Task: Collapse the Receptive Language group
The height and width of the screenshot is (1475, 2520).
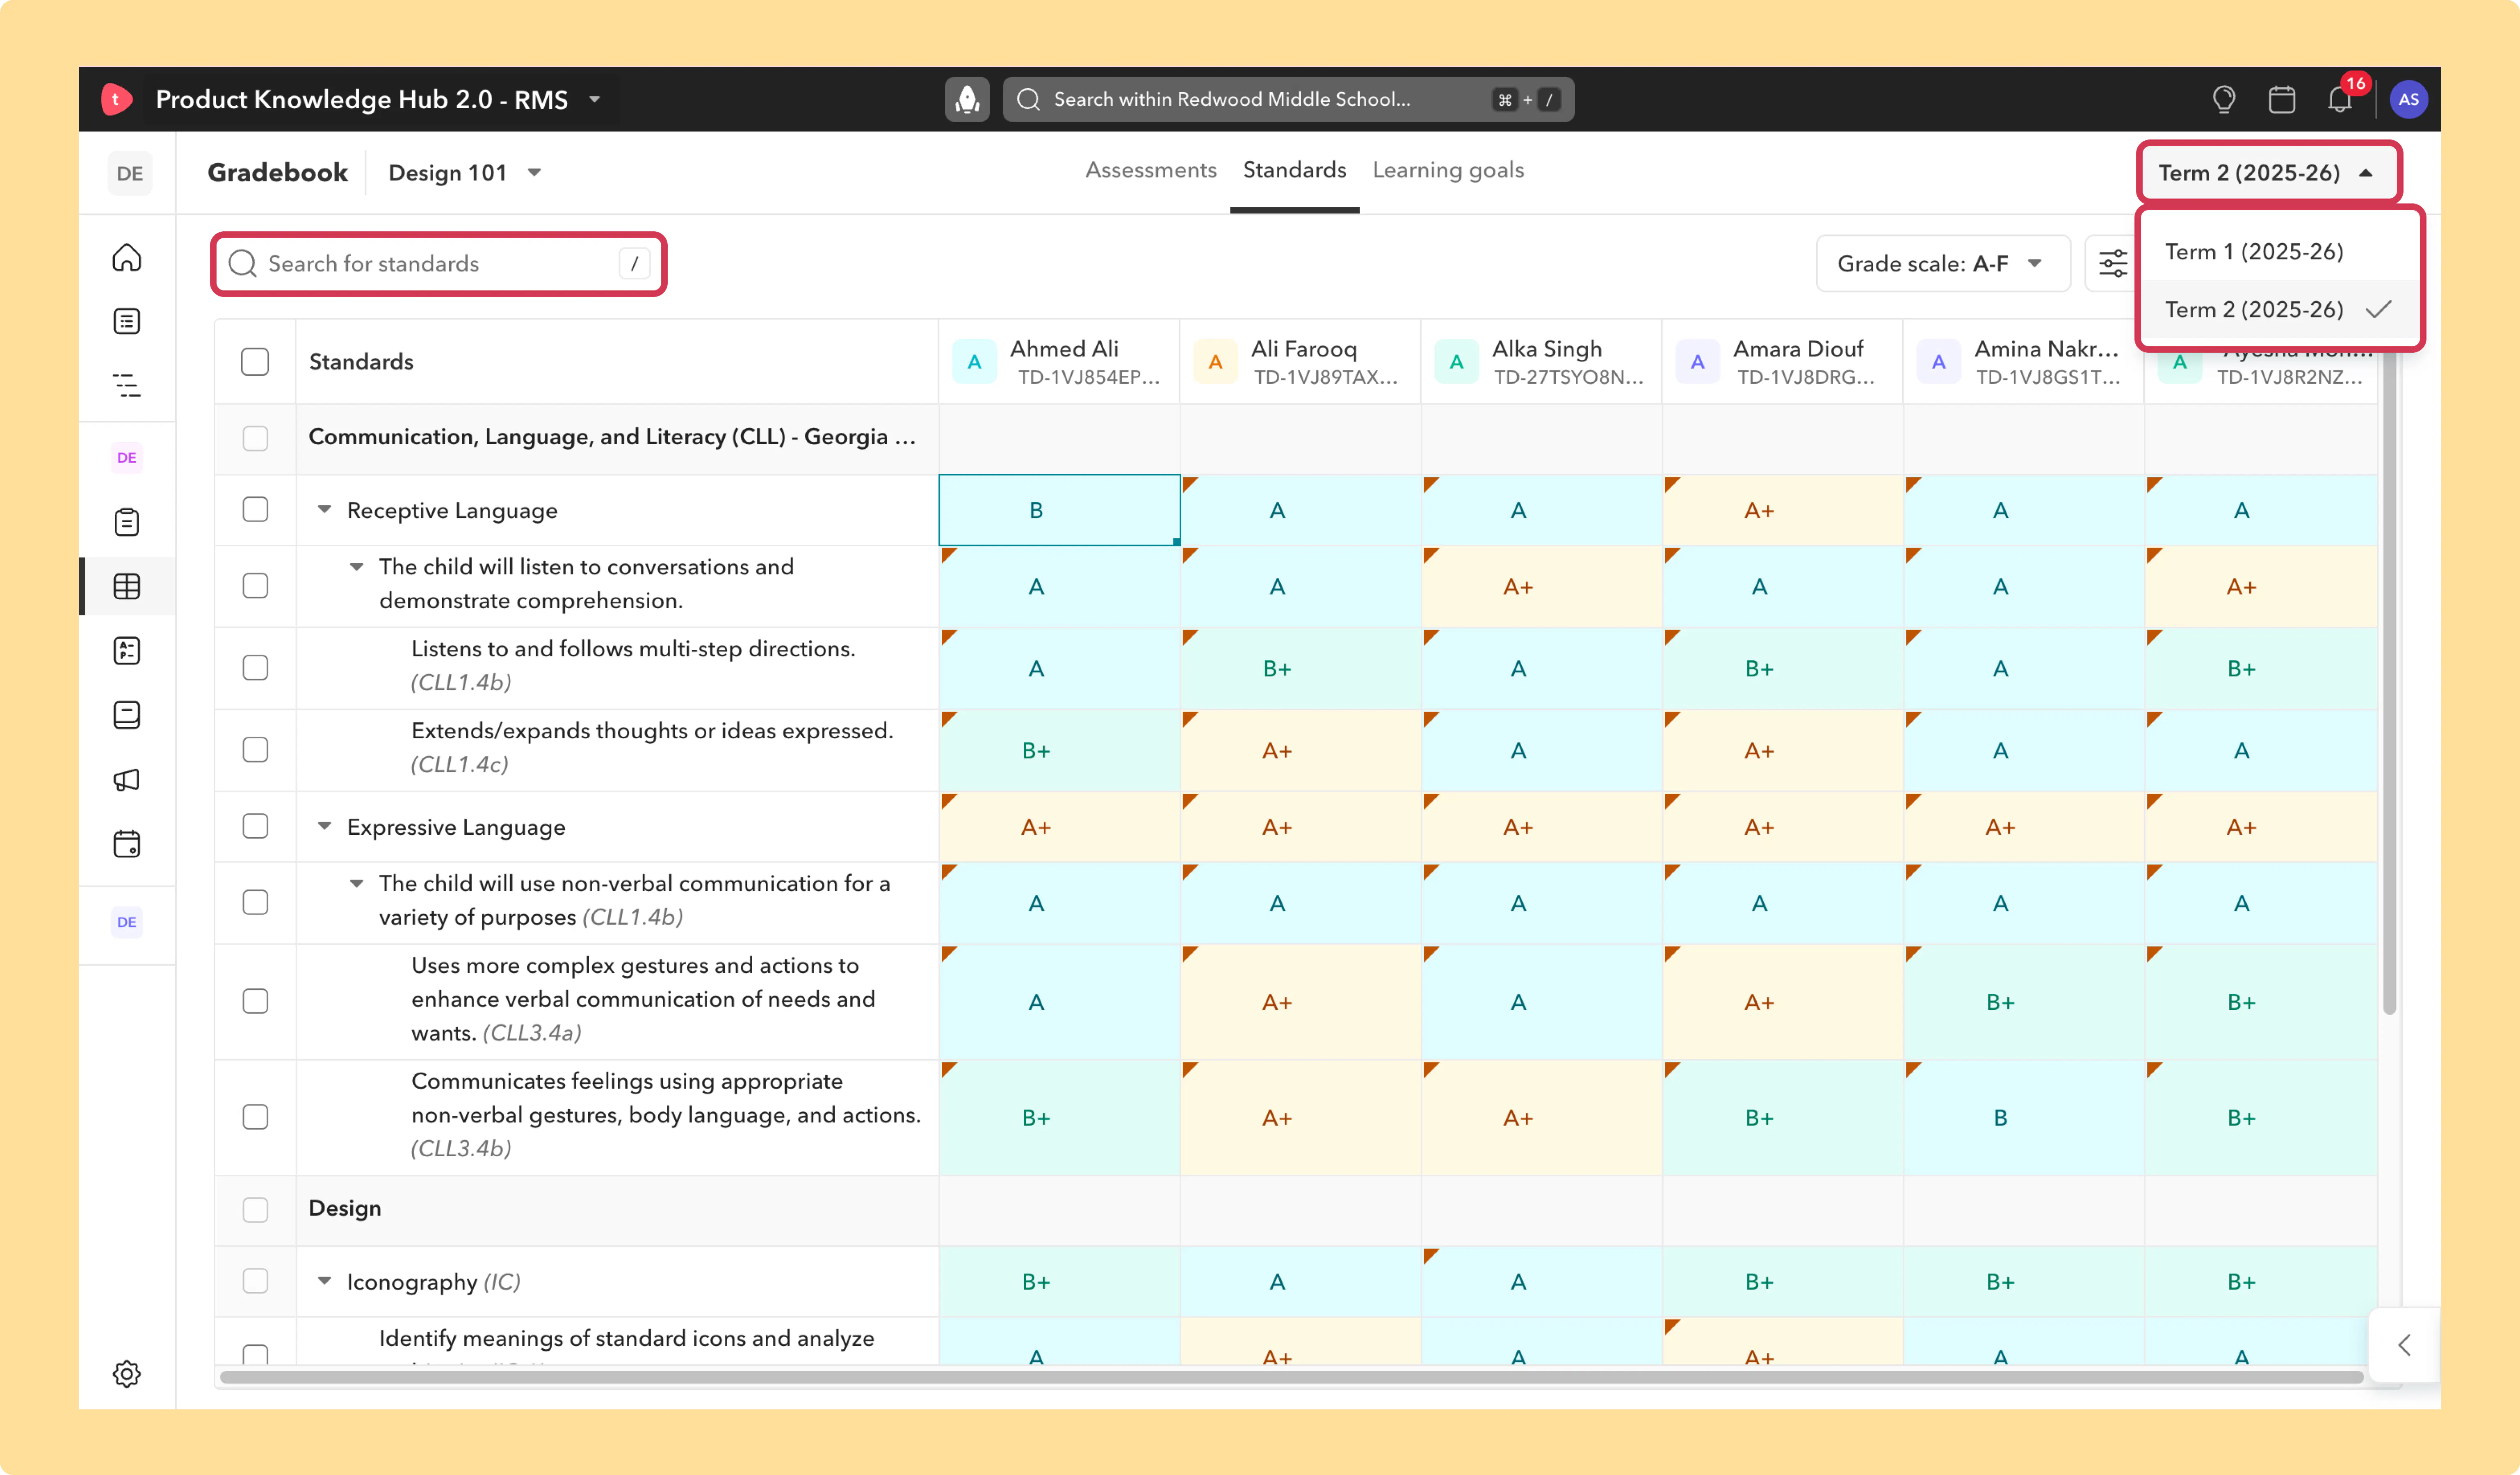Action: pos(324,509)
